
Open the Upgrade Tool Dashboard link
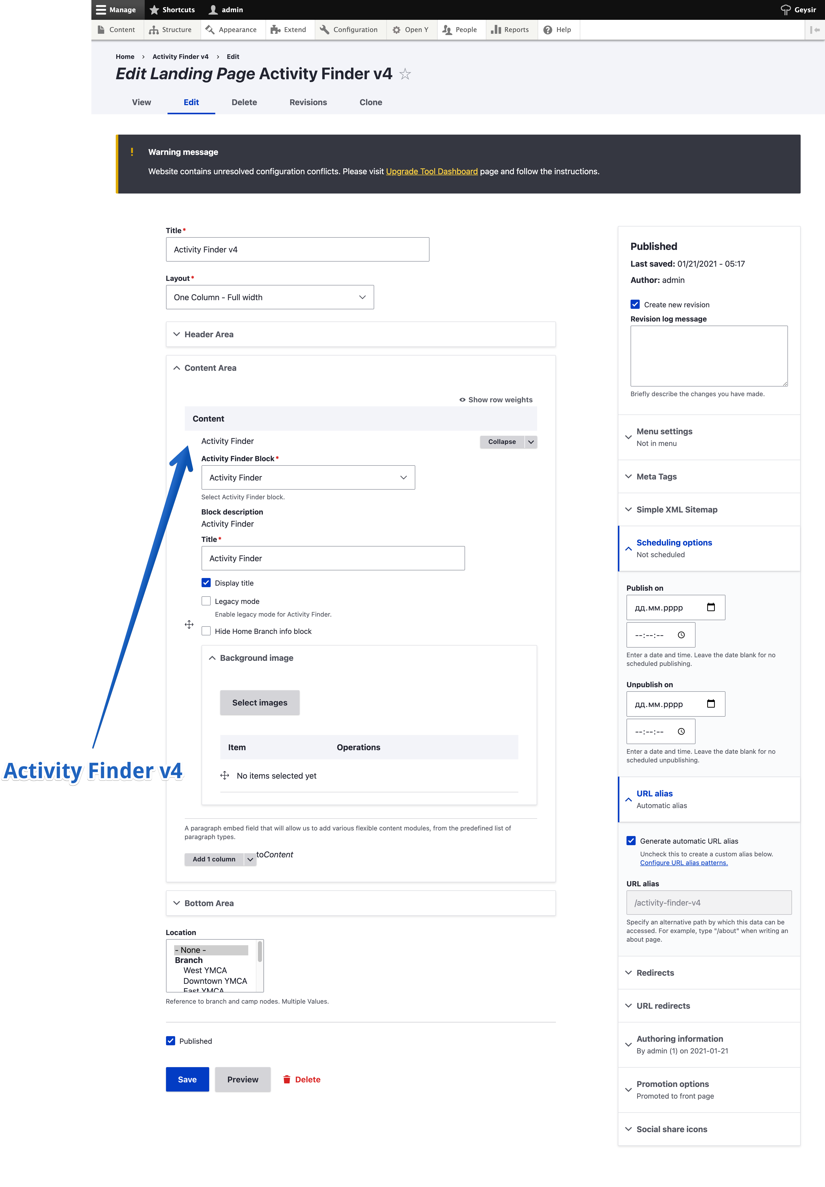432,172
